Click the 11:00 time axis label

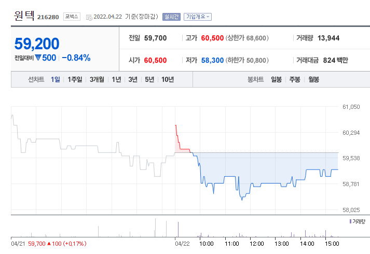coord(232,244)
